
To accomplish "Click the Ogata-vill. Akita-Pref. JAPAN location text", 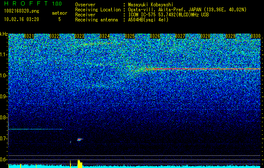I will click(187, 10).
